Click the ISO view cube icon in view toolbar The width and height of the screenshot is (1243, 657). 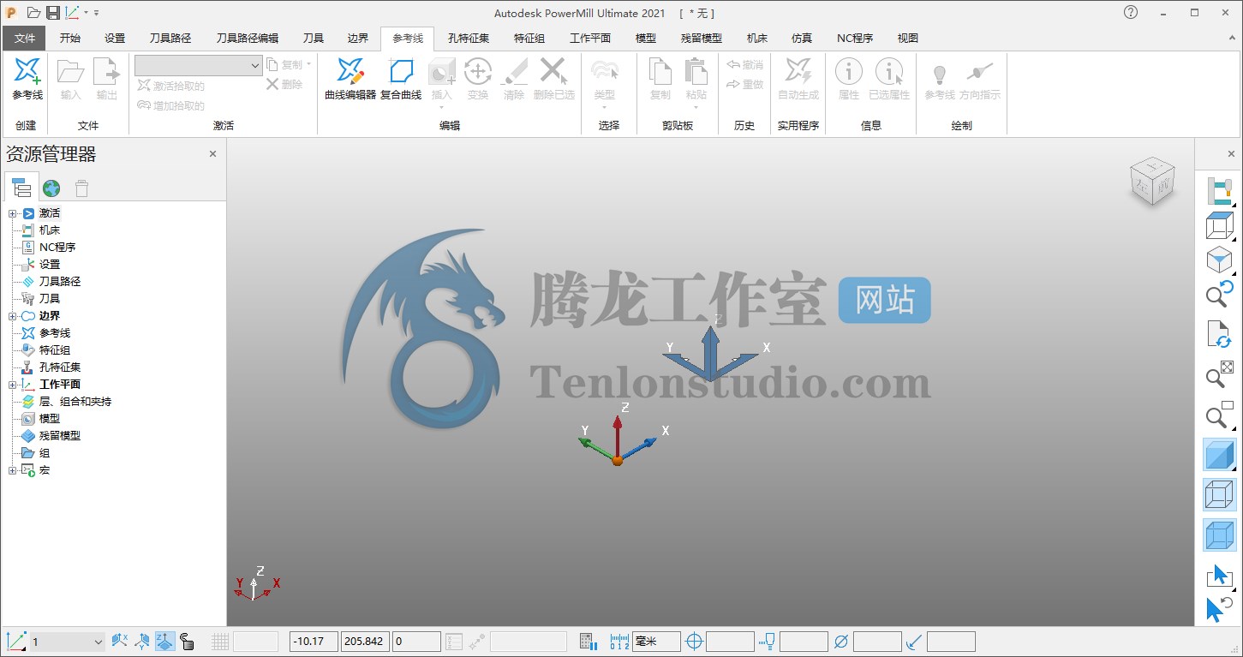pos(1219,260)
